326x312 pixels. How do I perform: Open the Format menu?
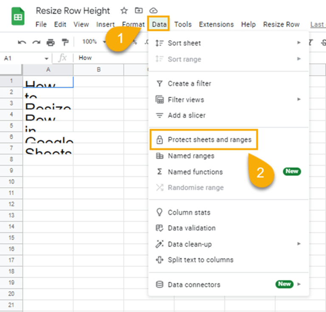[x=133, y=25]
